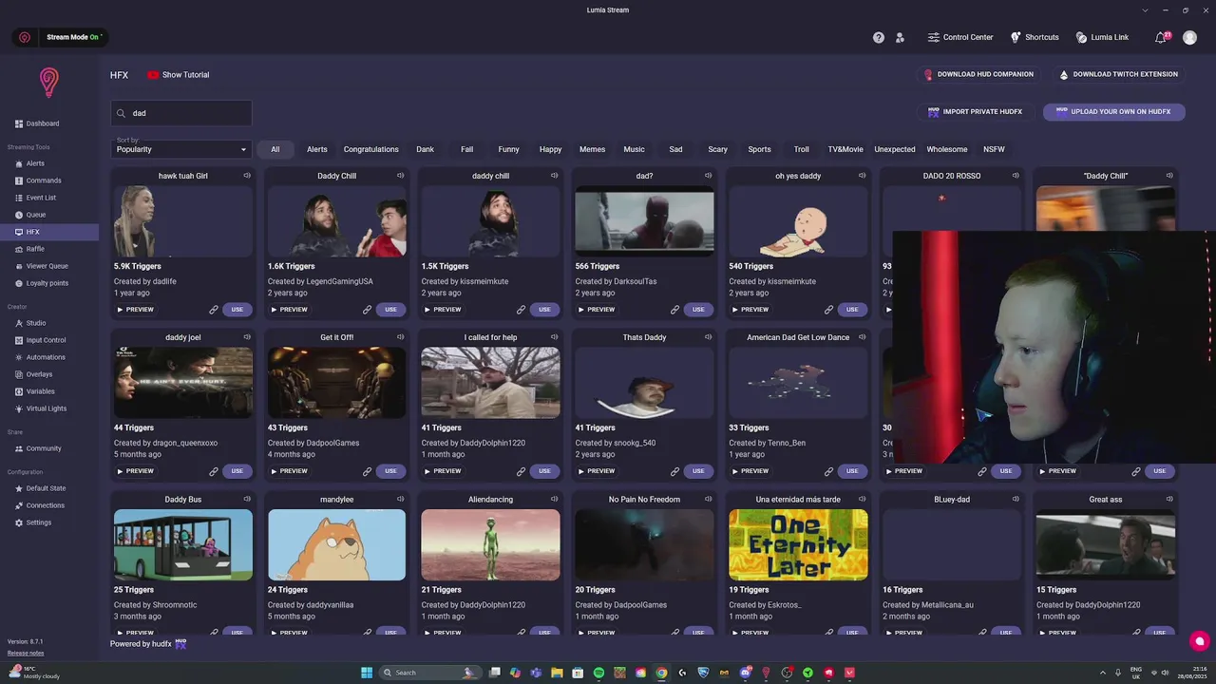Toggle sound icon on hawk tuah Girl card
This screenshot has width=1216, height=684.
(x=247, y=176)
